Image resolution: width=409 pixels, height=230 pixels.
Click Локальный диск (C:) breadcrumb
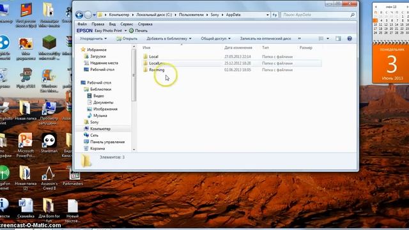154,15
